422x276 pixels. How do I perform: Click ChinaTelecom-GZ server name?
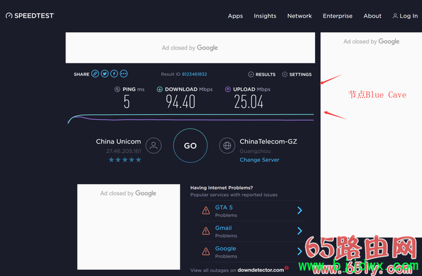268,142
